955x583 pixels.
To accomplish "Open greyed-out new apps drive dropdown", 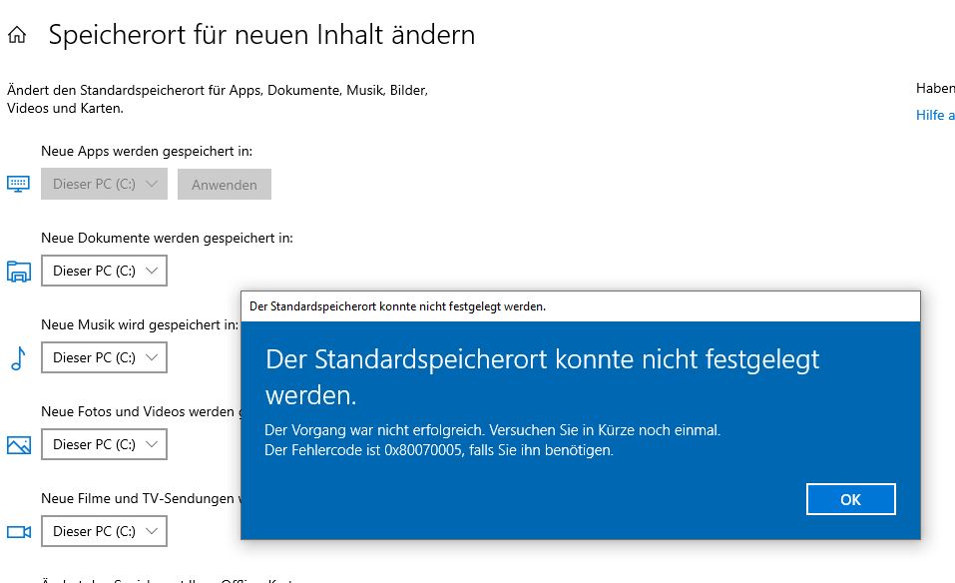I will [104, 184].
